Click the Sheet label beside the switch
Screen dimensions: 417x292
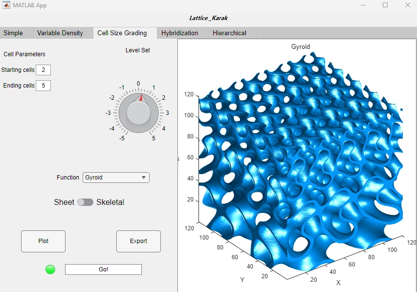click(x=64, y=202)
